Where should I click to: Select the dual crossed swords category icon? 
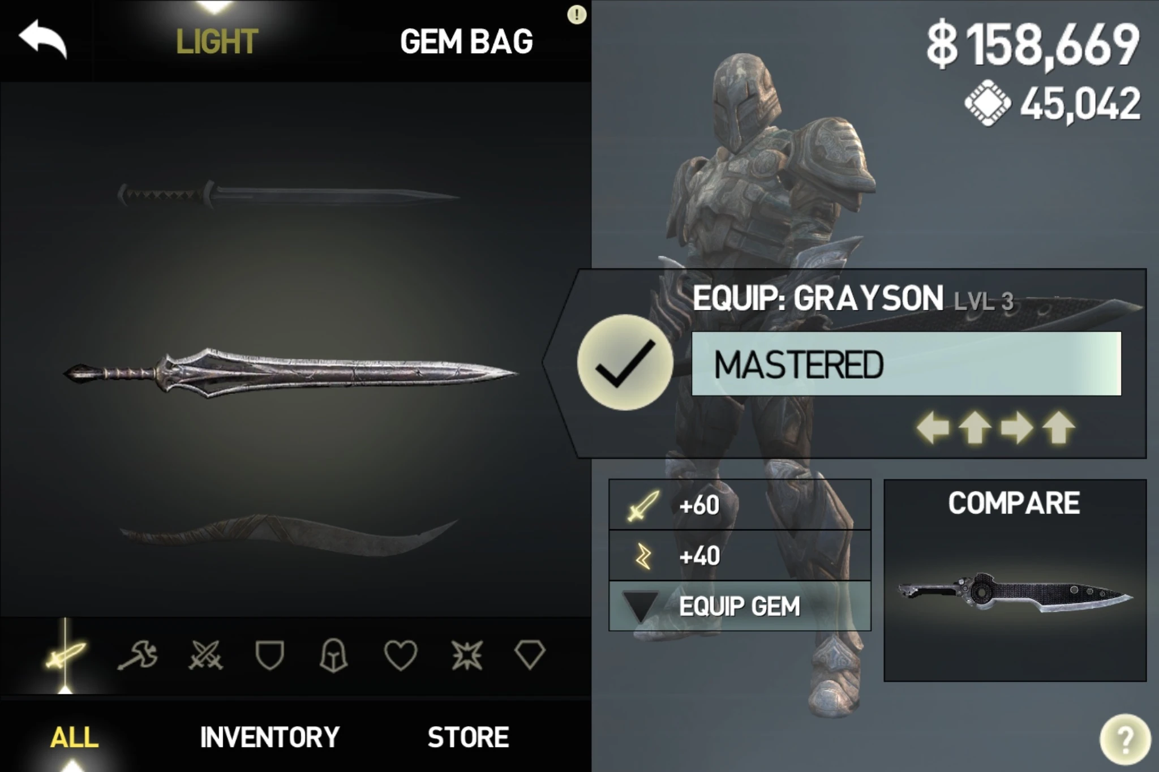(x=205, y=655)
